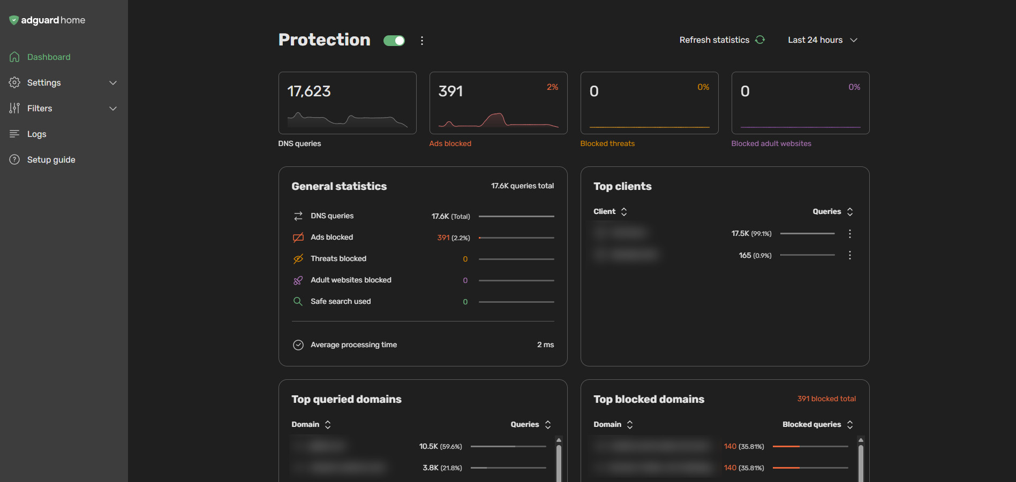
Task: Click the Filters sliders icon
Action: [x=14, y=108]
